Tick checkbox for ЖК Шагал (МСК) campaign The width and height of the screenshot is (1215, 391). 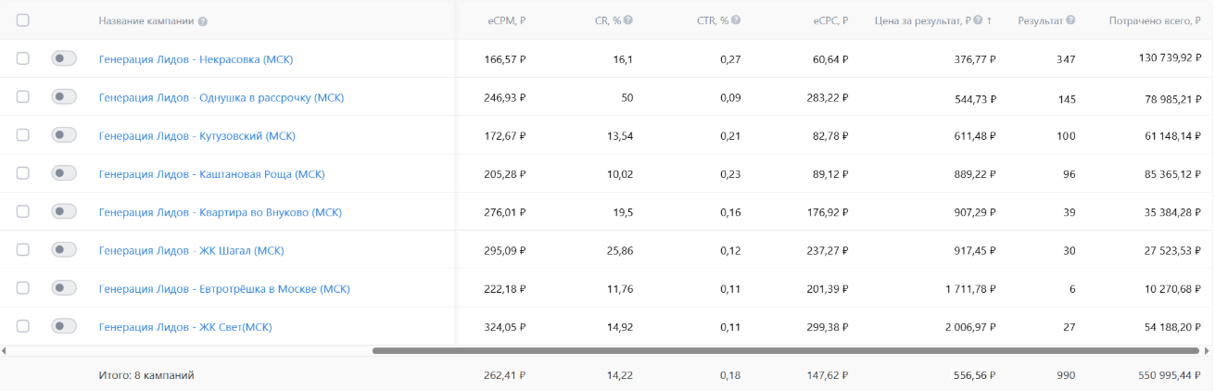point(23,250)
